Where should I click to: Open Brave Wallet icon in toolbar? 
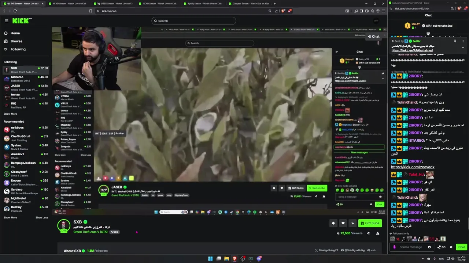tap(366, 11)
